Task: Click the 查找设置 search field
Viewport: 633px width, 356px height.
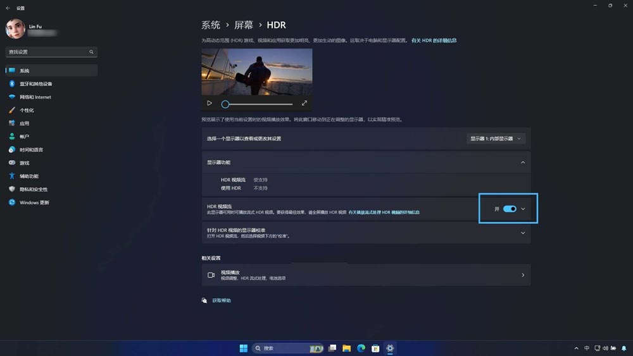Action: 51,52
